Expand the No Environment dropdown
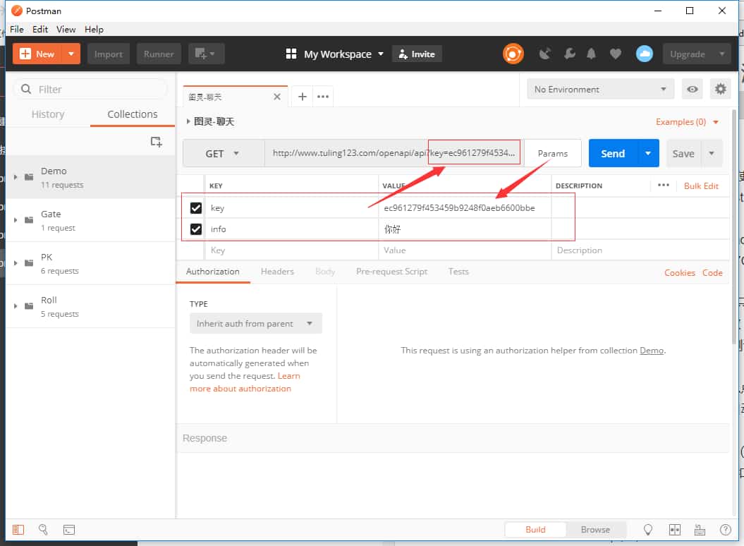This screenshot has height=546, width=744. (x=600, y=89)
